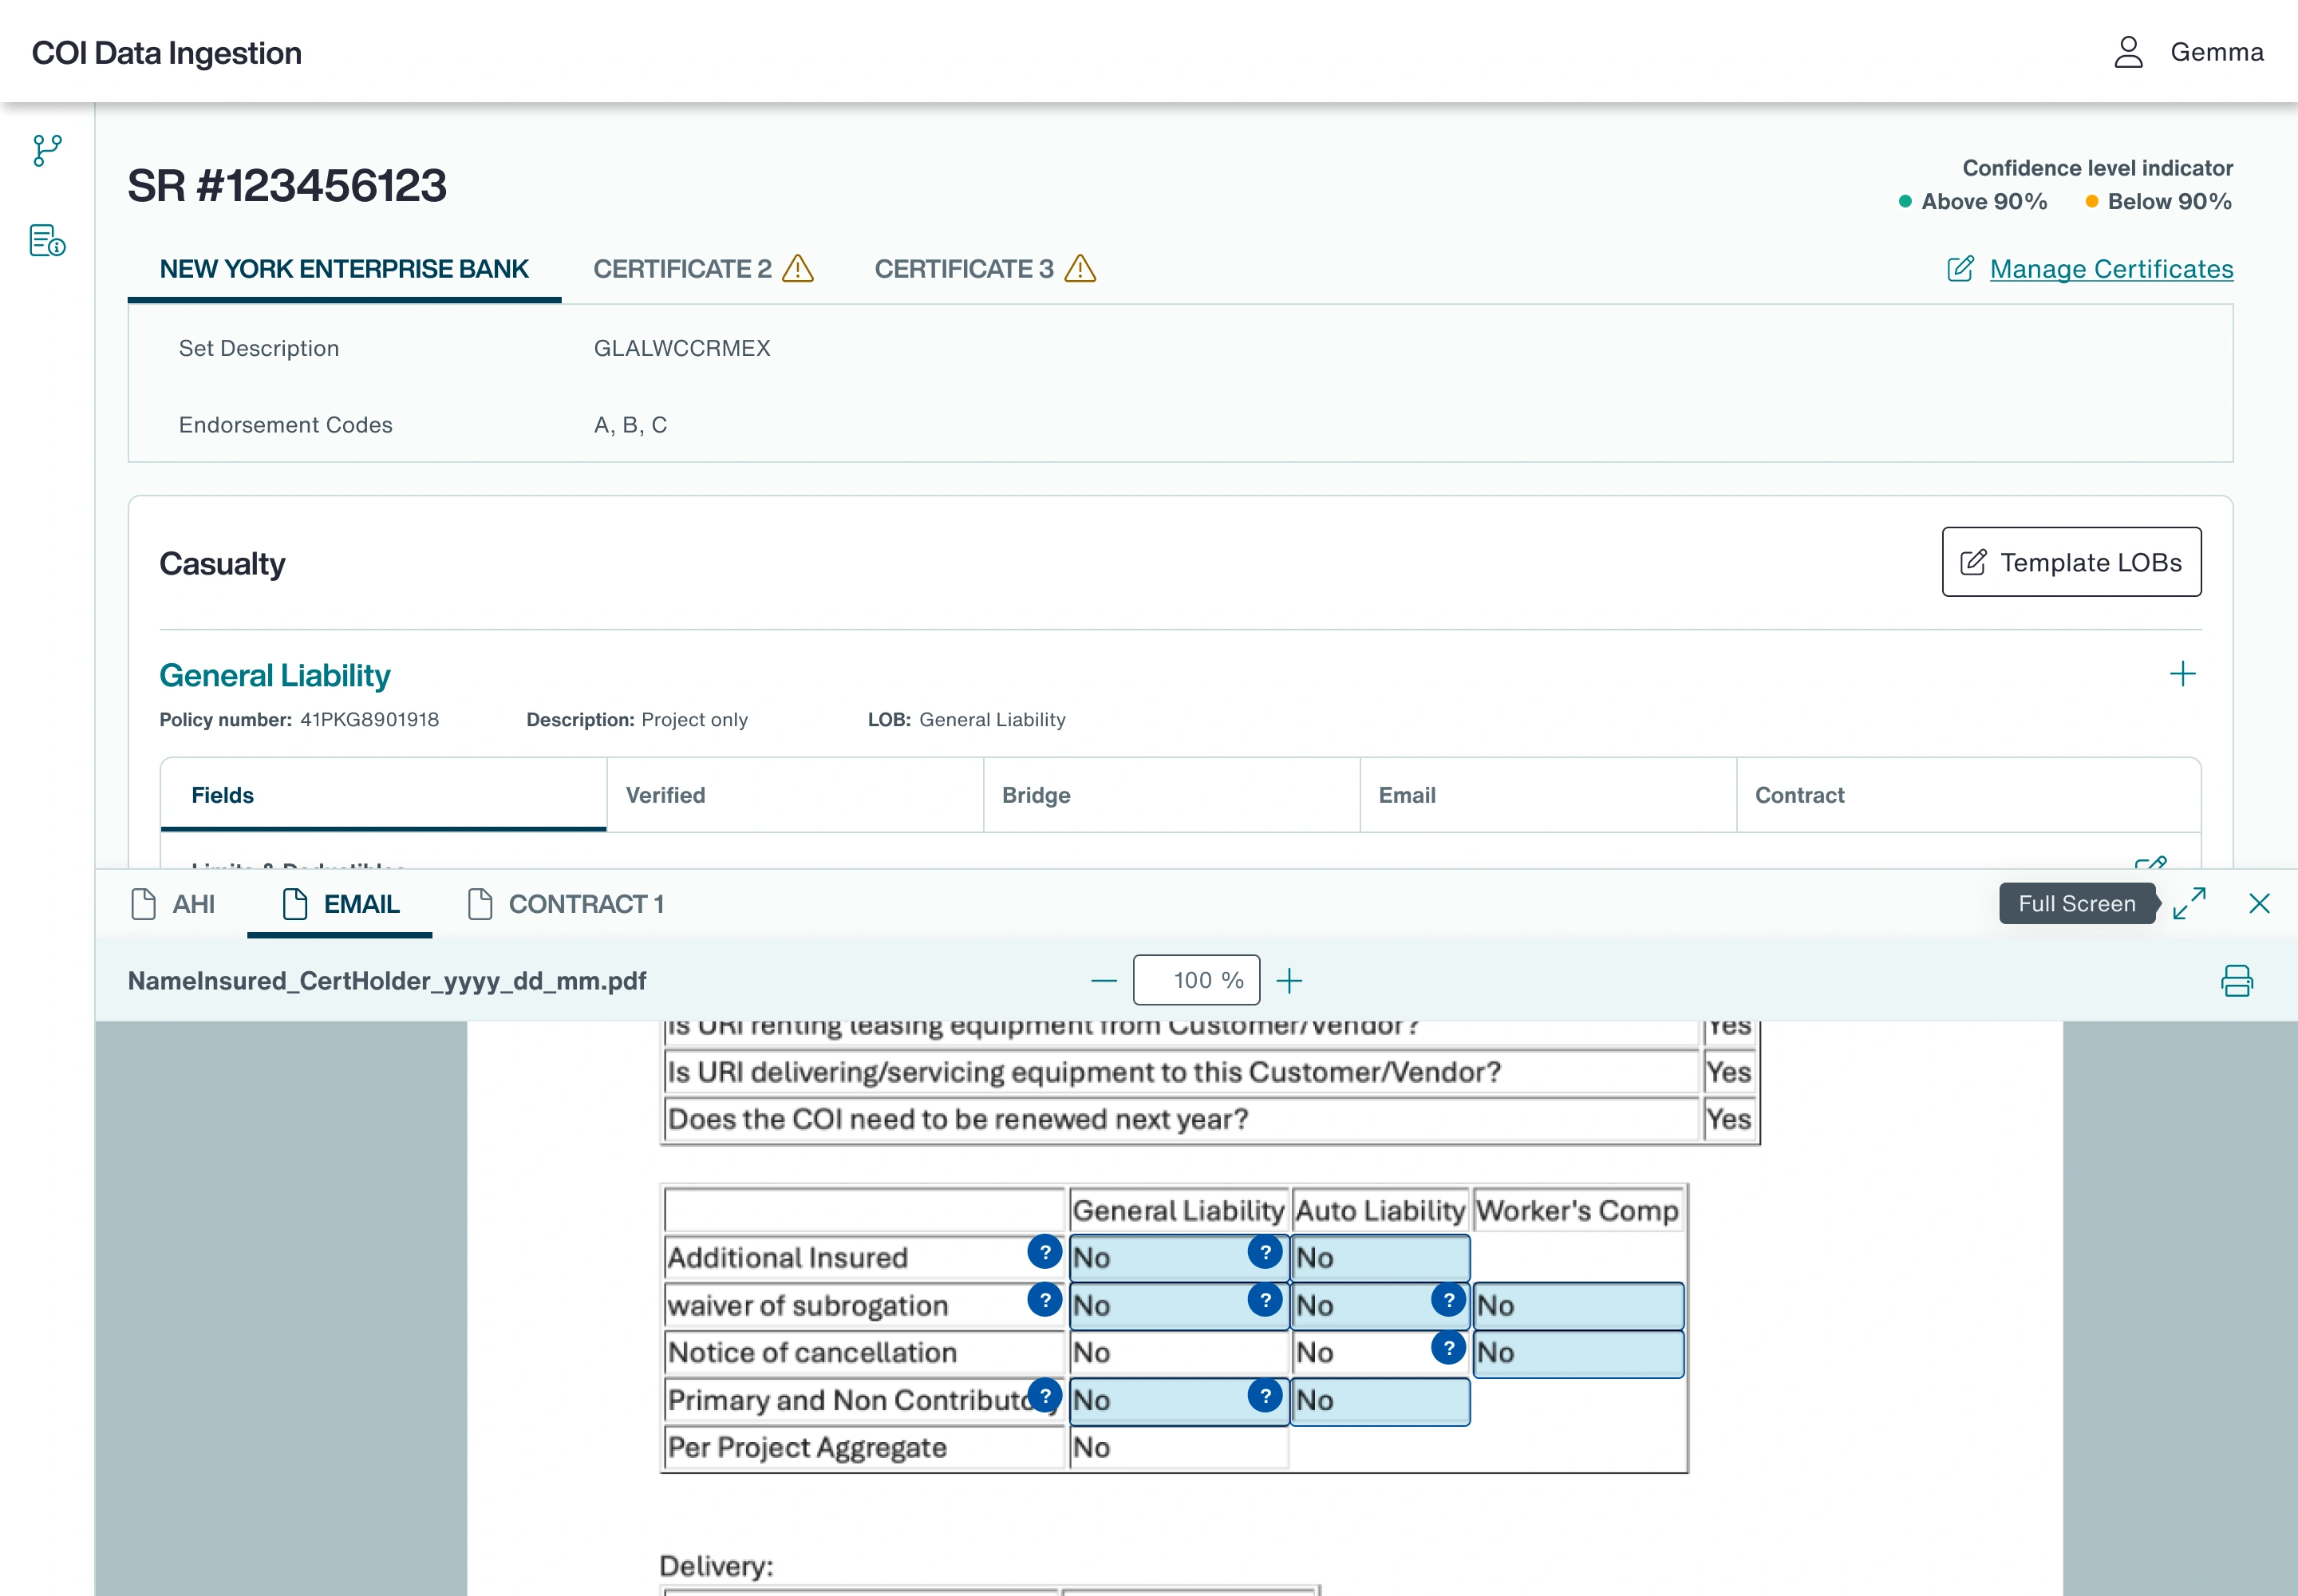This screenshot has height=1596, width=2298.
Task: Click highlighted No cell for Worker's Comp waiver
Action: (1578, 1306)
